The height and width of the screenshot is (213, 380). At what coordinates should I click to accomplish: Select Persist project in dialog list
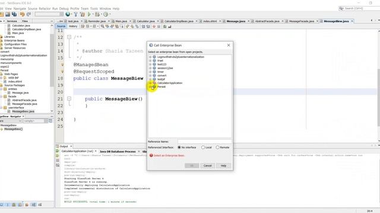pyautogui.click(x=161, y=87)
